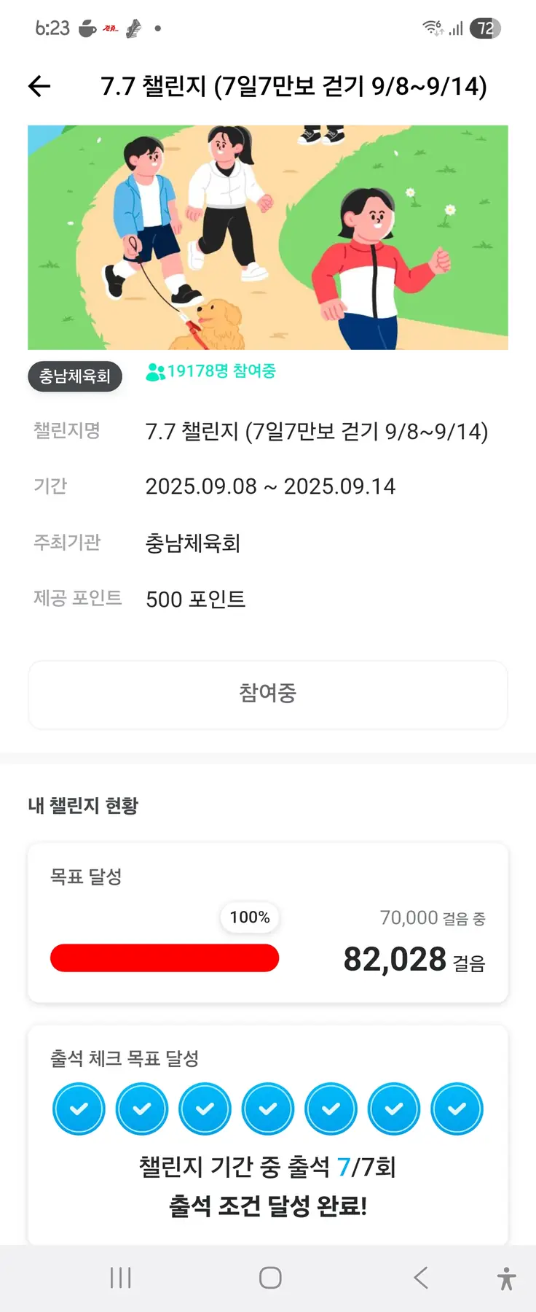Screen dimensions: 536x1312
Task: Tap the 19178명 참여중 participants link
Action: (x=211, y=372)
